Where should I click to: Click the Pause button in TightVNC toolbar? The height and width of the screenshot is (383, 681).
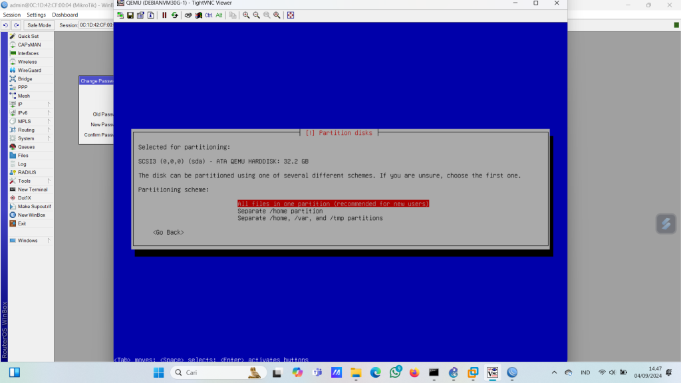[x=164, y=15]
